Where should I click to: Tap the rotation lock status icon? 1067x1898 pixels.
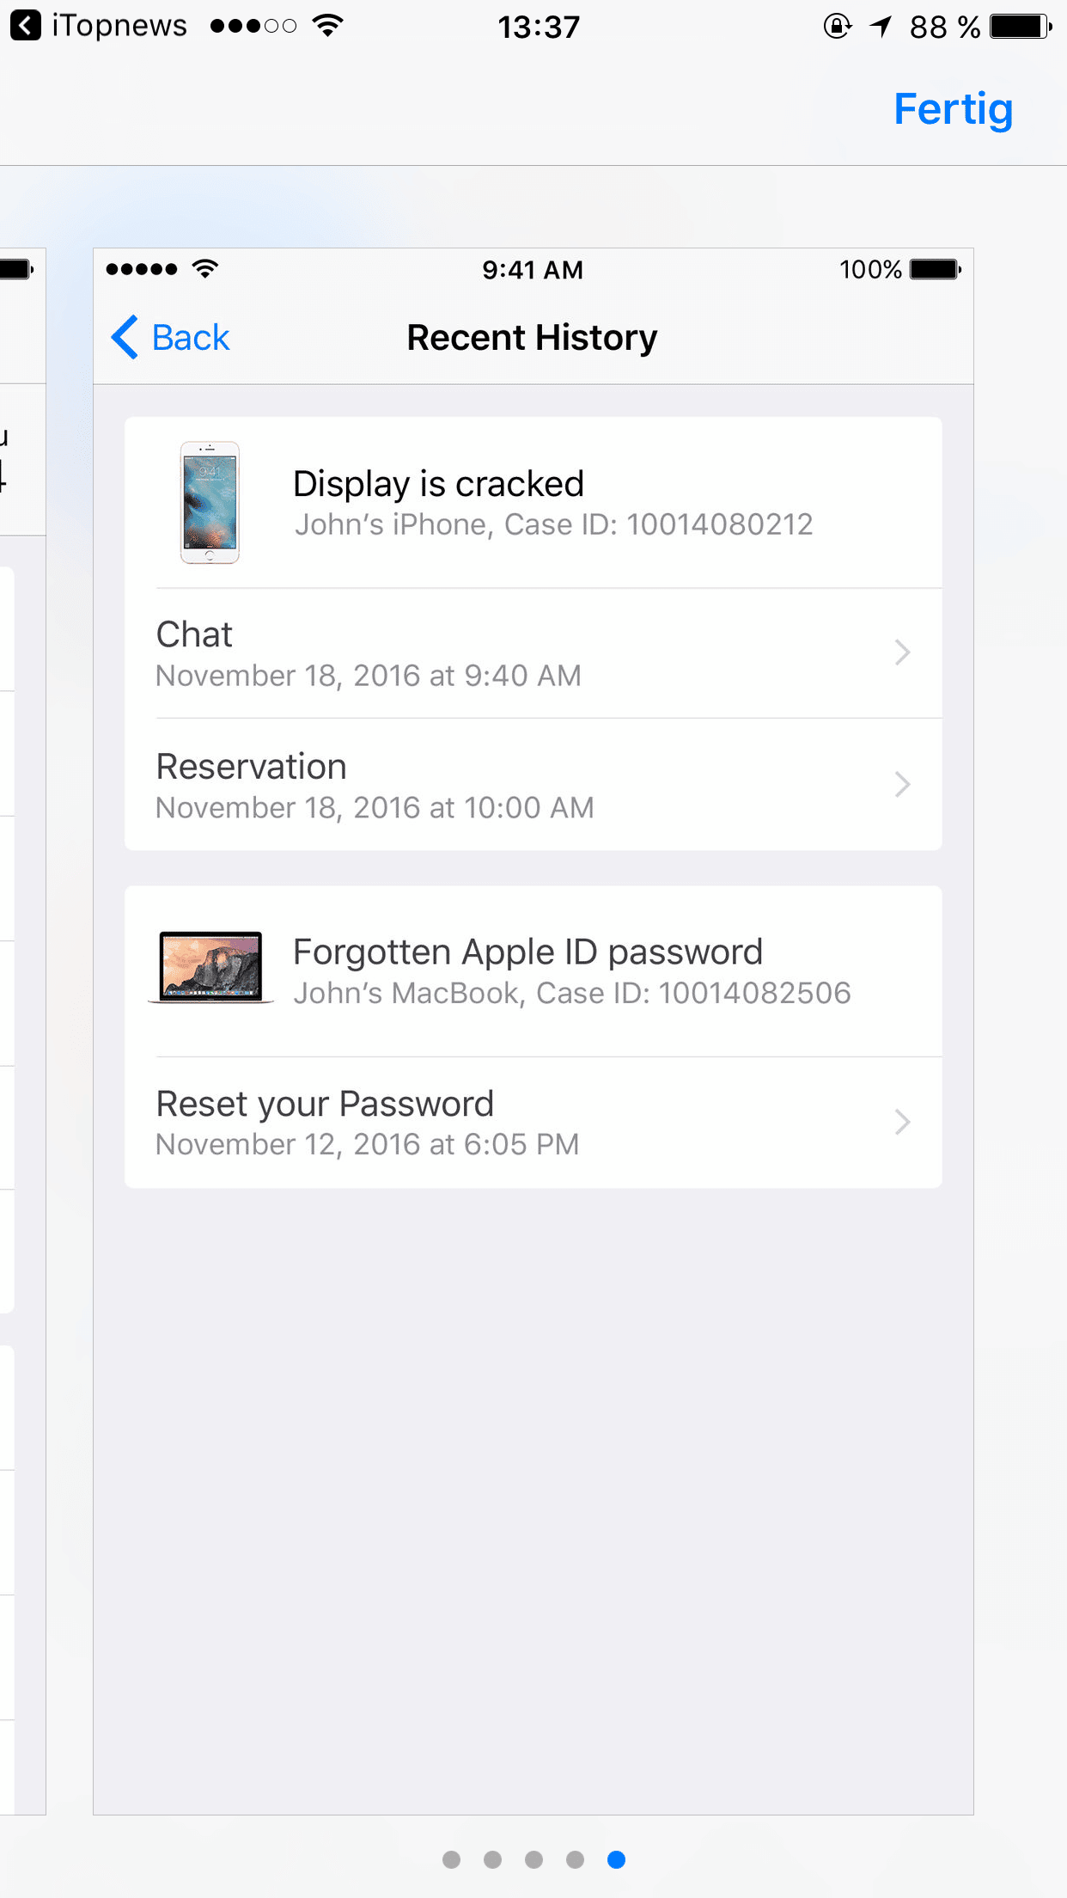[x=838, y=27]
